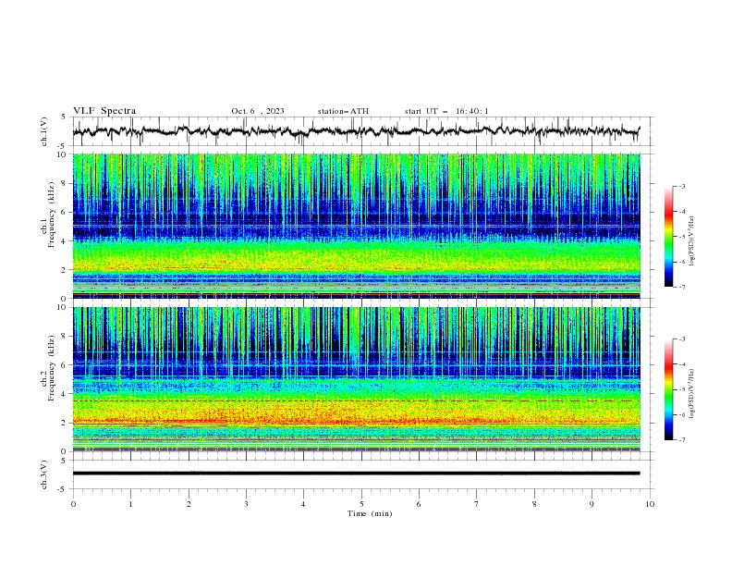The image size is (732, 566).
Task: Click time axis tick label "10"
Action: pyautogui.click(x=650, y=504)
